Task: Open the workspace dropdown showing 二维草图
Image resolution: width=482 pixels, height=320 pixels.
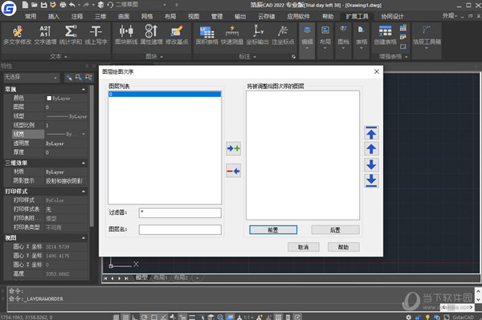Action: click(142, 5)
